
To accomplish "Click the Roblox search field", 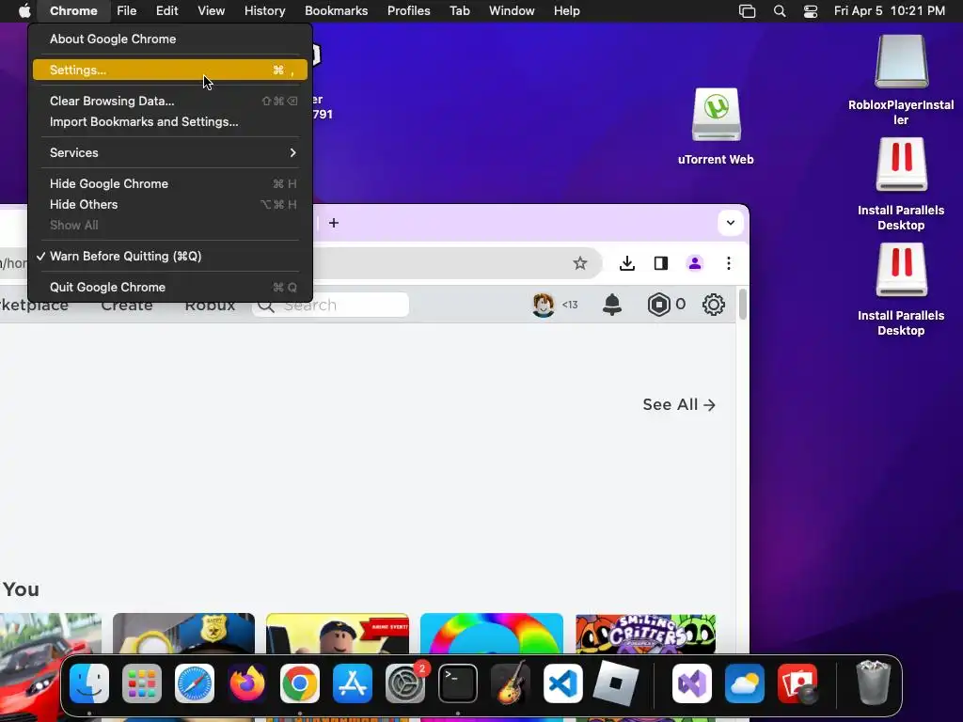I will (x=331, y=306).
